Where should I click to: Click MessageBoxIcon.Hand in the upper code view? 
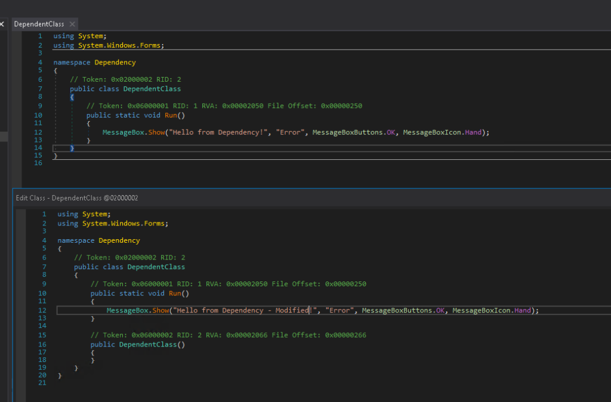443,132
